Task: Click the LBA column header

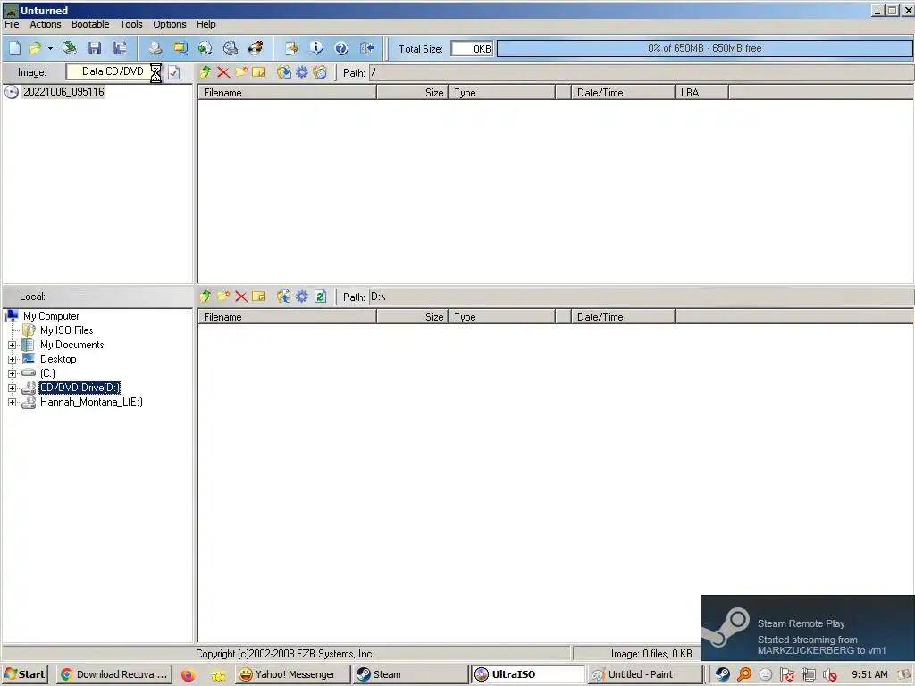Action: pyautogui.click(x=702, y=93)
